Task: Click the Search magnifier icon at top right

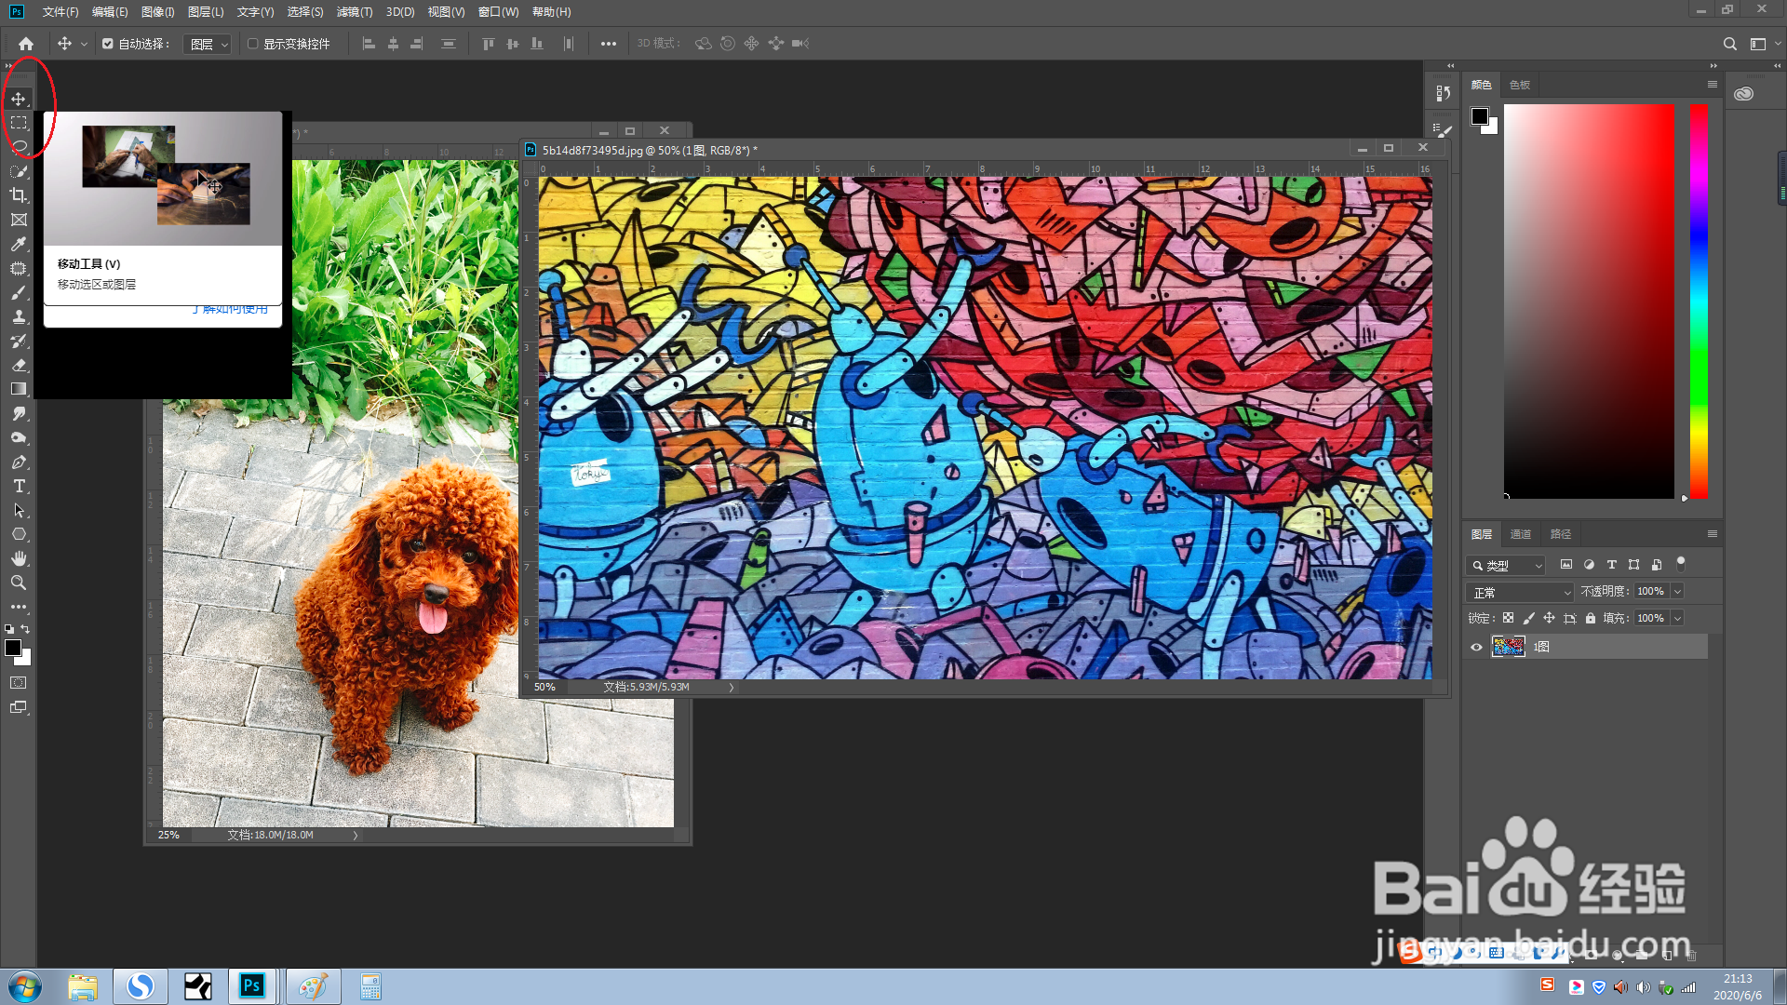Action: (x=1729, y=44)
